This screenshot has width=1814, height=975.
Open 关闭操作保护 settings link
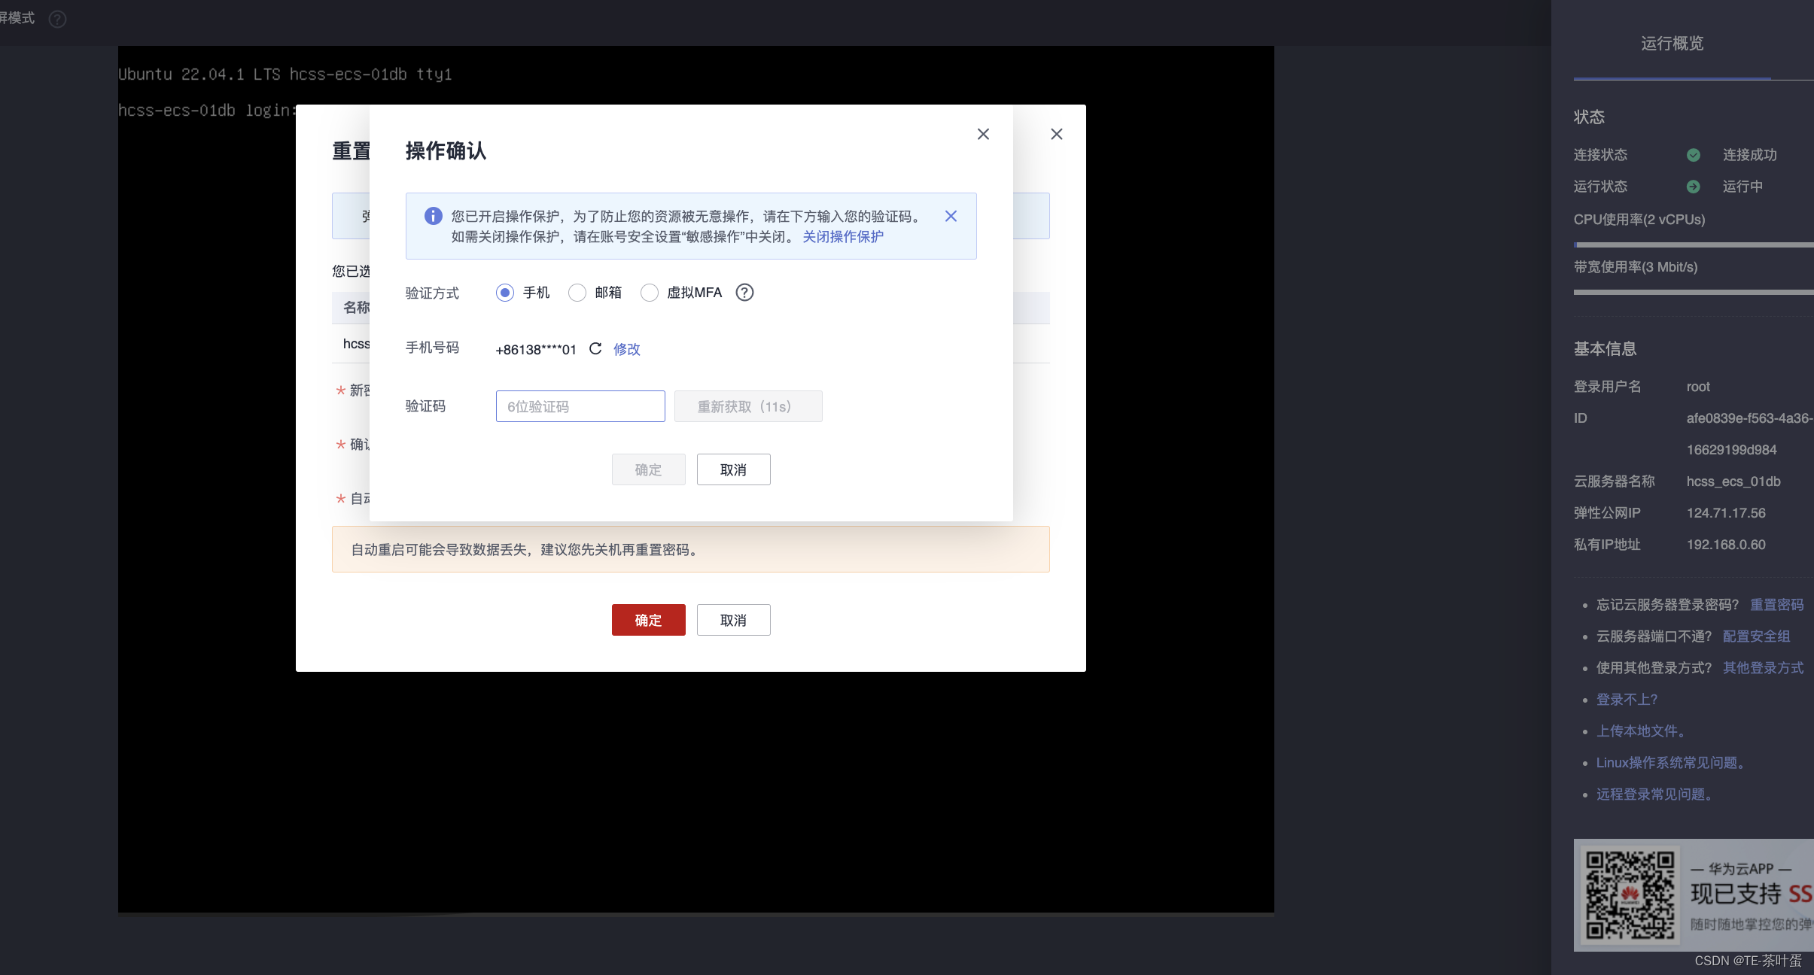[x=842, y=237]
